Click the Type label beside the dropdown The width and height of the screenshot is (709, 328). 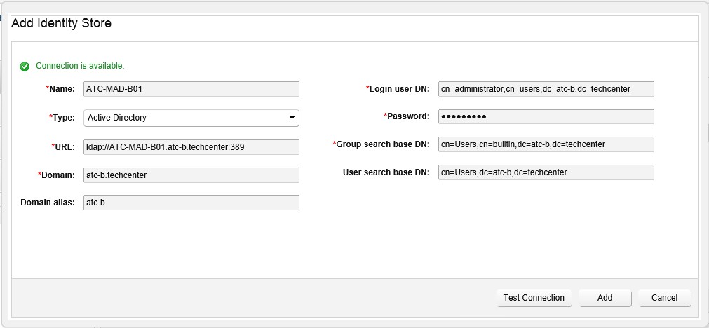[63, 118]
